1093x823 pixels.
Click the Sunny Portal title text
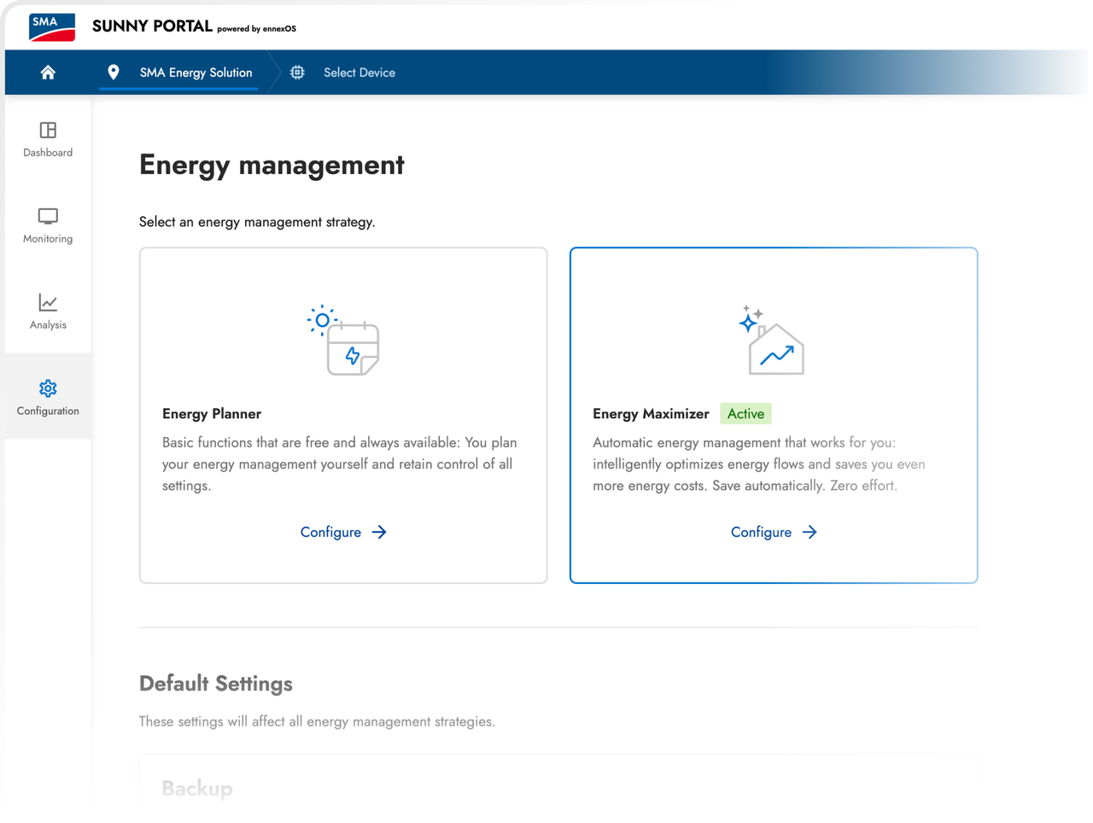point(152,26)
